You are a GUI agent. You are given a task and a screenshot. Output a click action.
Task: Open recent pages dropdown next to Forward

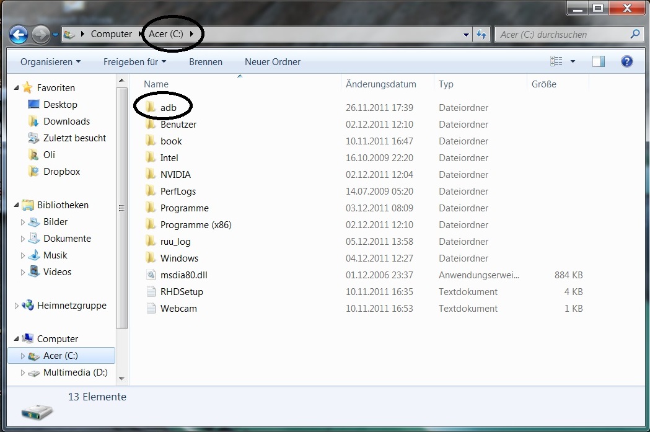55,35
